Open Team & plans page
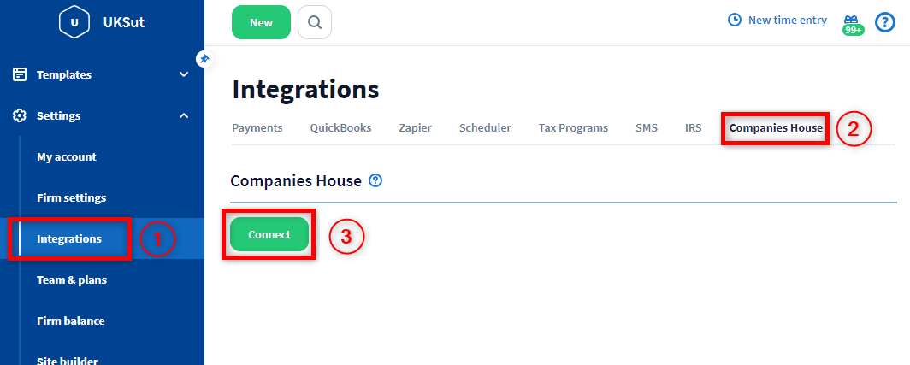This screenshot has height=365, width=910. [71, 280]
